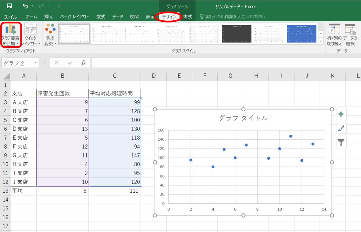Save the workbook with the floppy icon
The image size is (361, 232).
(9, 6)
